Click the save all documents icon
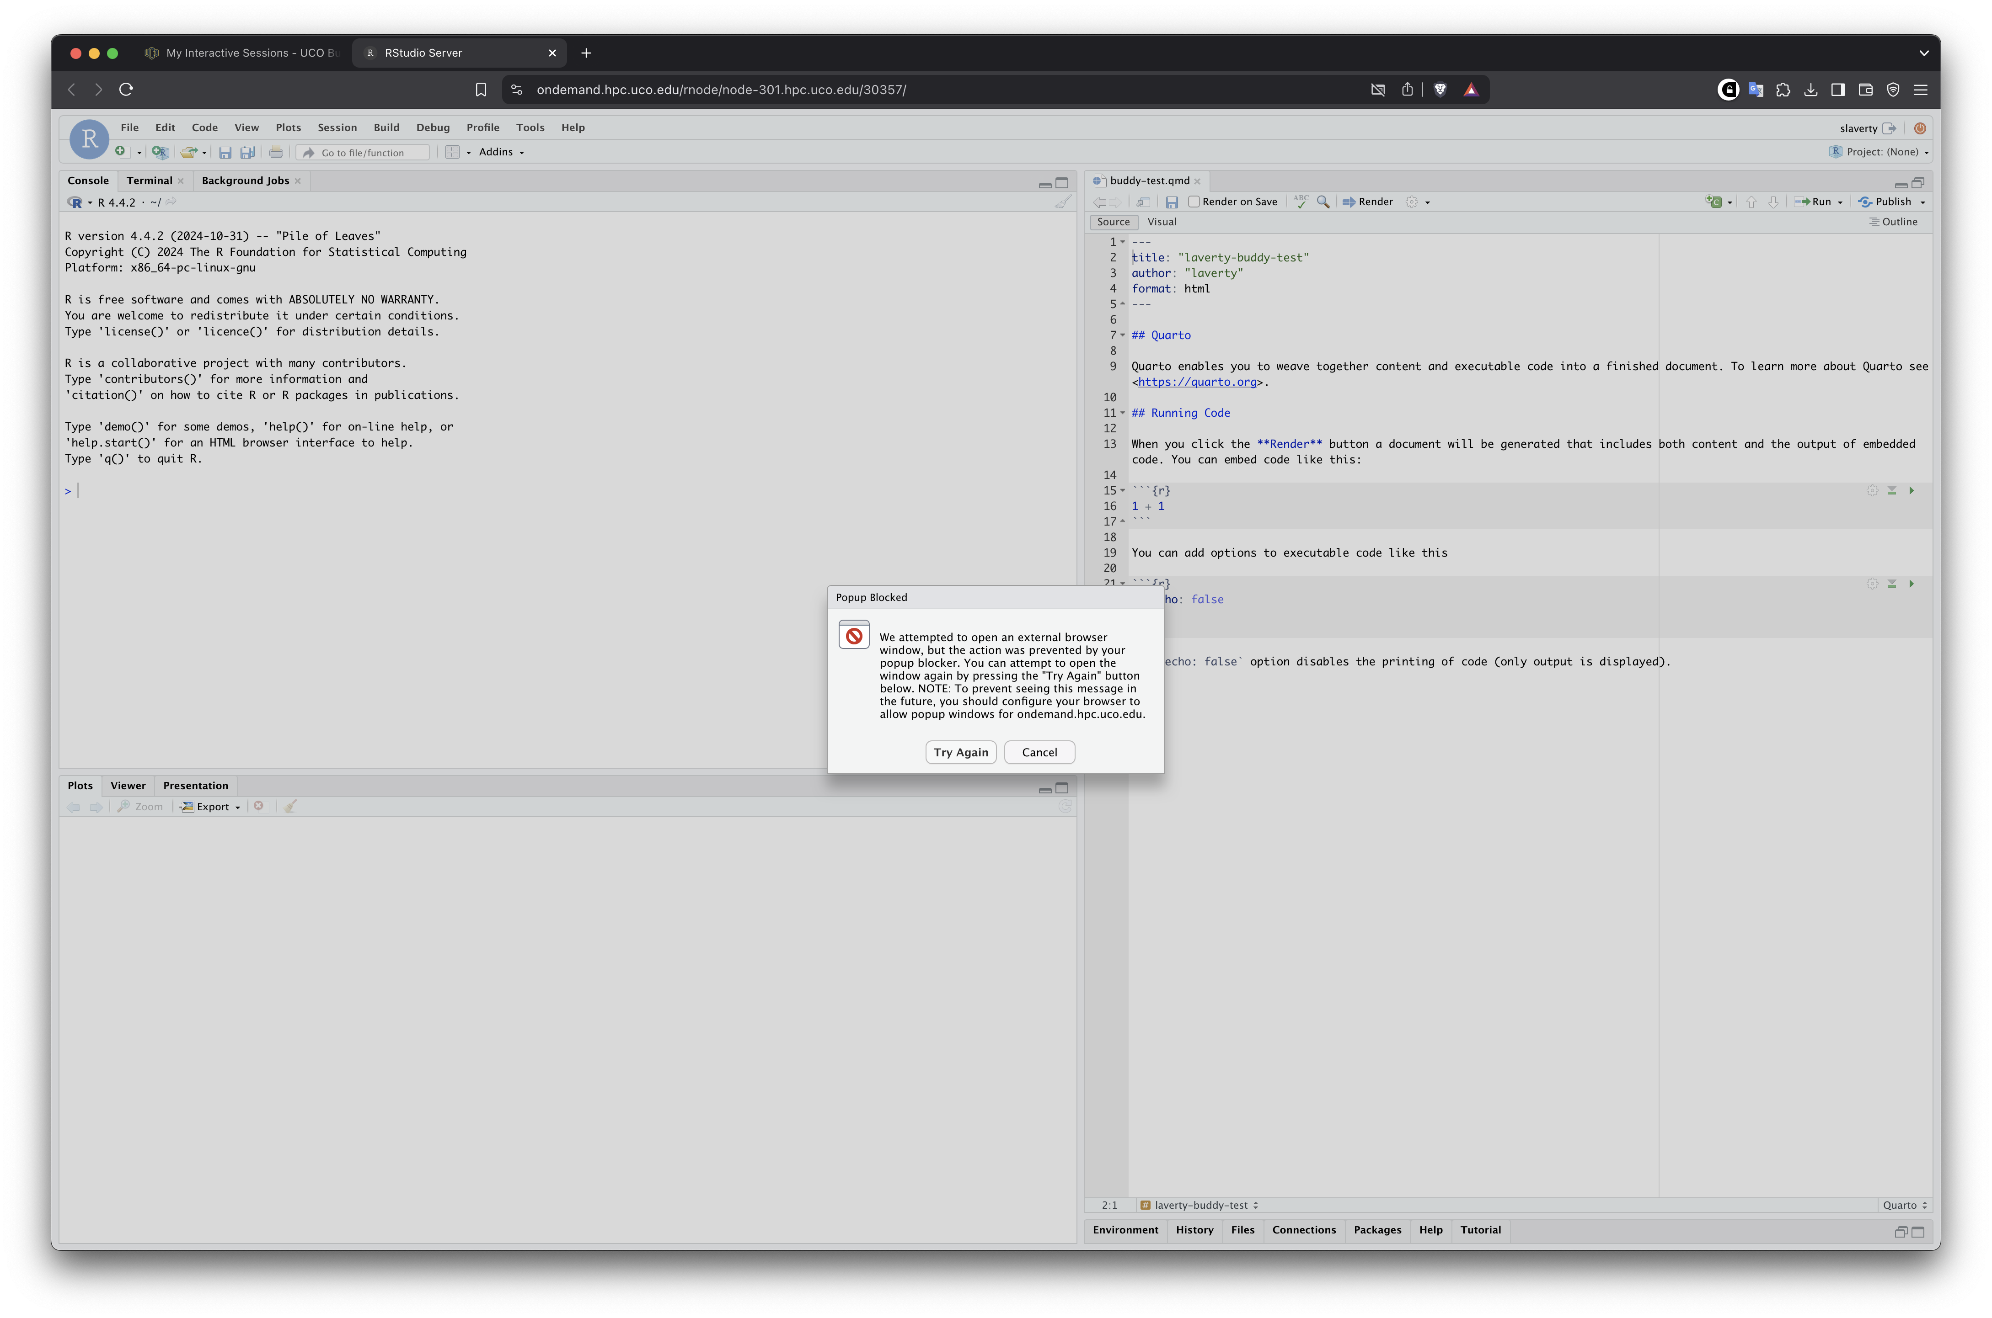1992x1318 pixels. (x=247, y=152)
